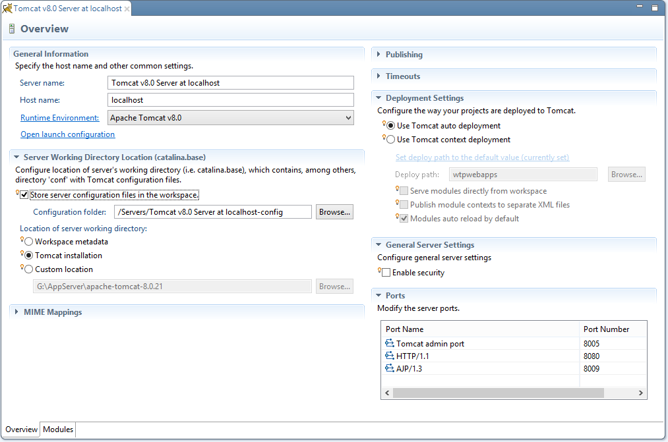Expand the Timeouts section
This screenshot has width=668, height=442.
[379, 76]
